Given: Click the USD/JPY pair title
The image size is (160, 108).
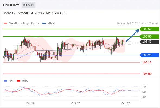Looking at the screenshot, I should [x=11, y=5].
